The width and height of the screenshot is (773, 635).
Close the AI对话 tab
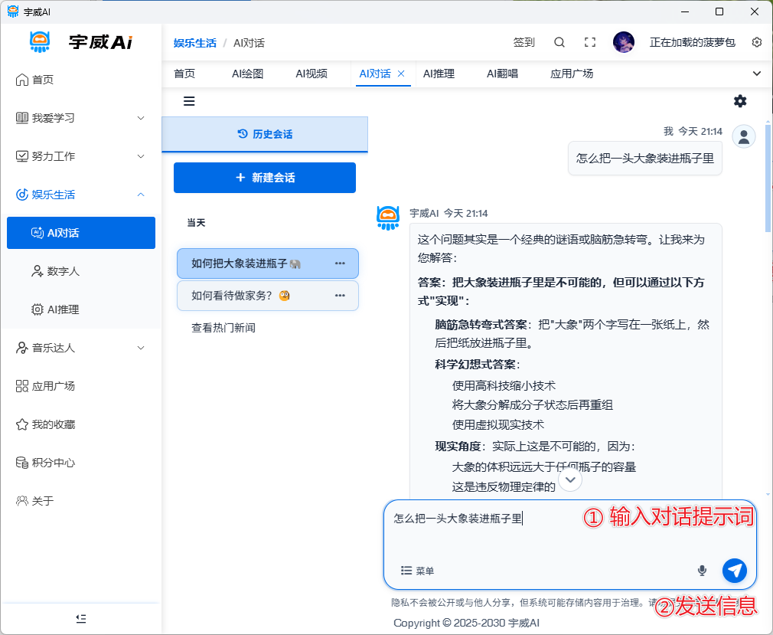click(x=401, y=74)
